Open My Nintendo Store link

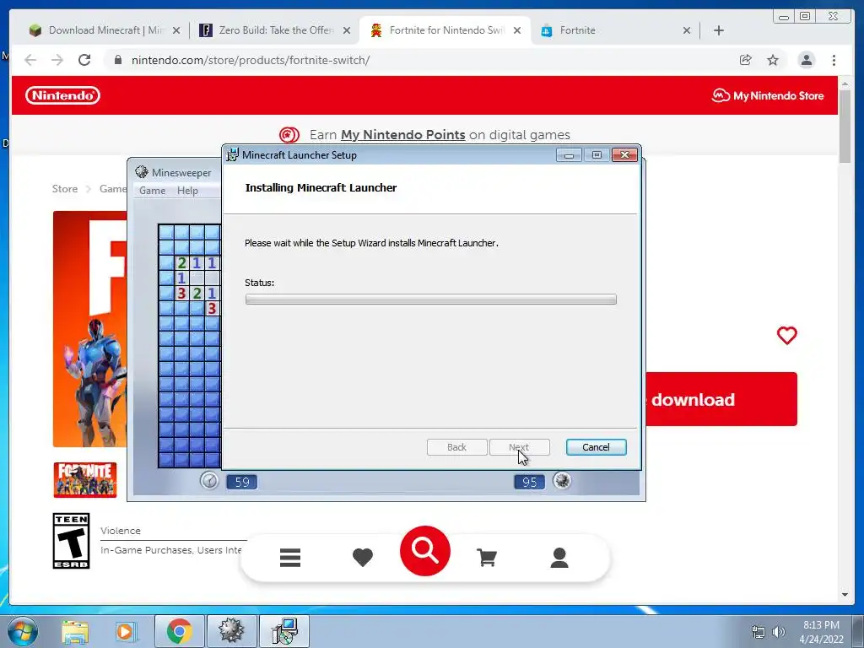point(768,96)
